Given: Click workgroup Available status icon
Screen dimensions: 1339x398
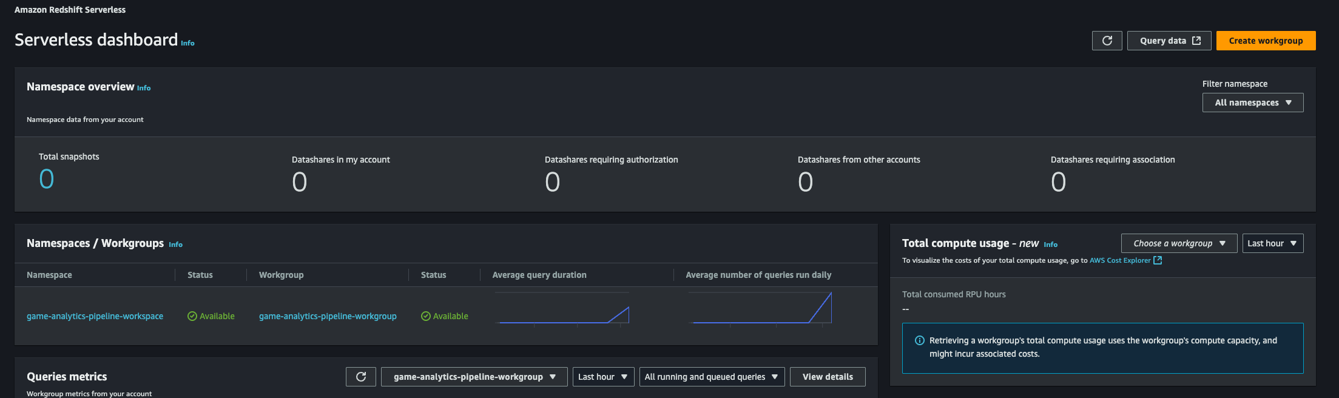Looking at the screenshot, I should [426, 316].
